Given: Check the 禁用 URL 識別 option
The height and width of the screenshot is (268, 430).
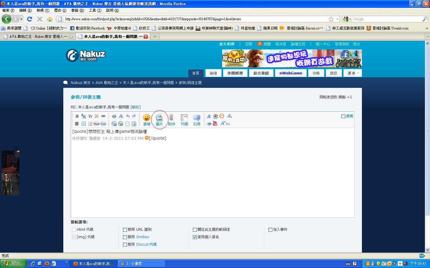Looking at the screenshot, I should [125, 230].
